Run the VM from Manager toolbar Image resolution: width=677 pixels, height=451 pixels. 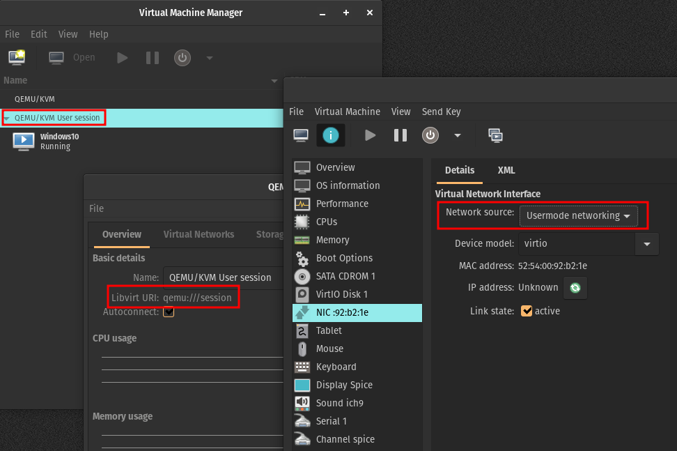point(122,57)
